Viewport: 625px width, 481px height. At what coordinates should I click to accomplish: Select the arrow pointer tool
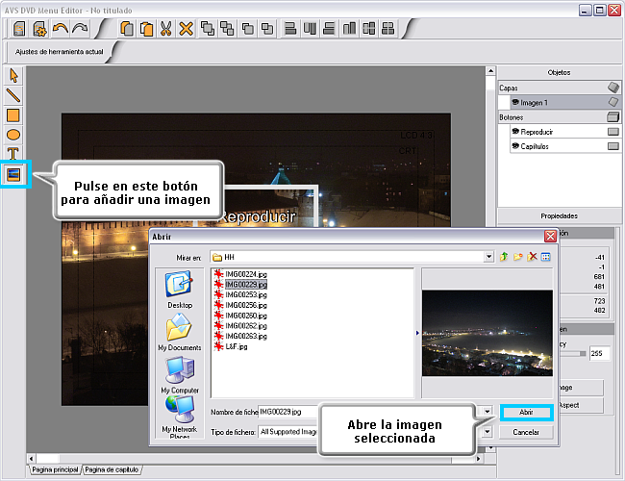(13, 76)
